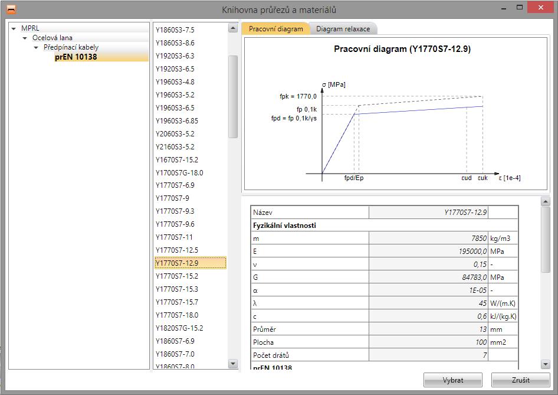Click the G modulus value 84783,0
This screenshot has height=395, width=558.
coord(428,277)
